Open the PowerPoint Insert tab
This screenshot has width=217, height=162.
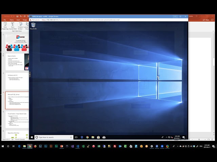click(18, 20)
